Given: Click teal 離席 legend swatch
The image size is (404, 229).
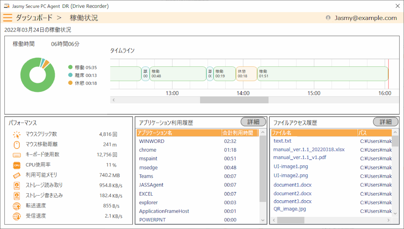Looking at the screenshot, I should point(70,75).
